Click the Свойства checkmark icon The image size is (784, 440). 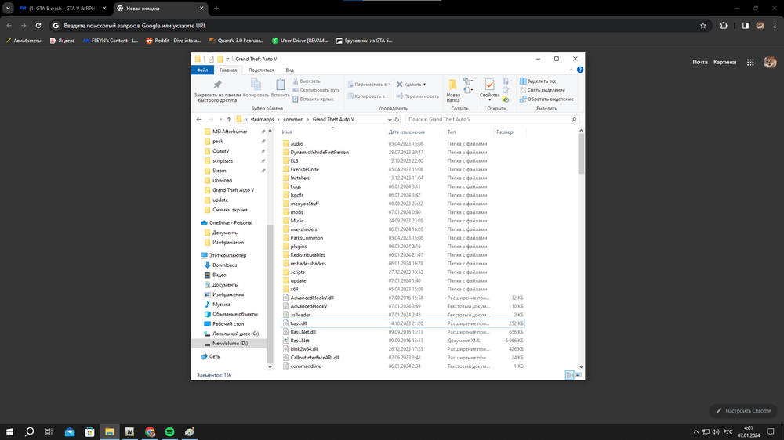coord(489,85)
